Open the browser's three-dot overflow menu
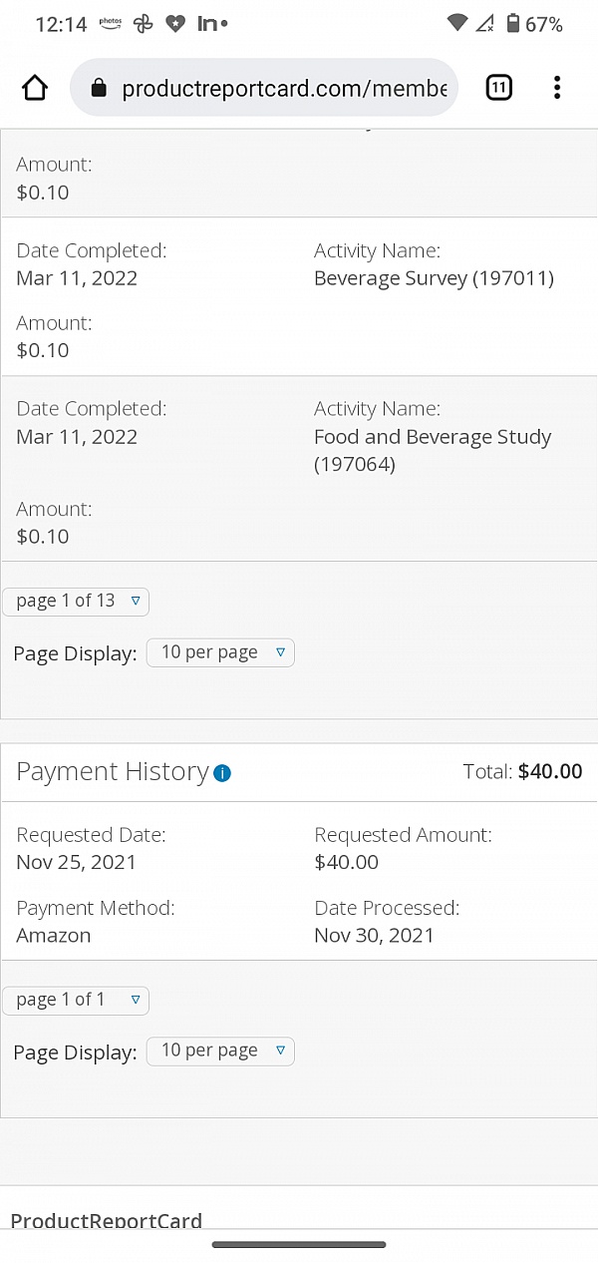Viewport: 598px width, 1263px height. [x=557, y=88]
